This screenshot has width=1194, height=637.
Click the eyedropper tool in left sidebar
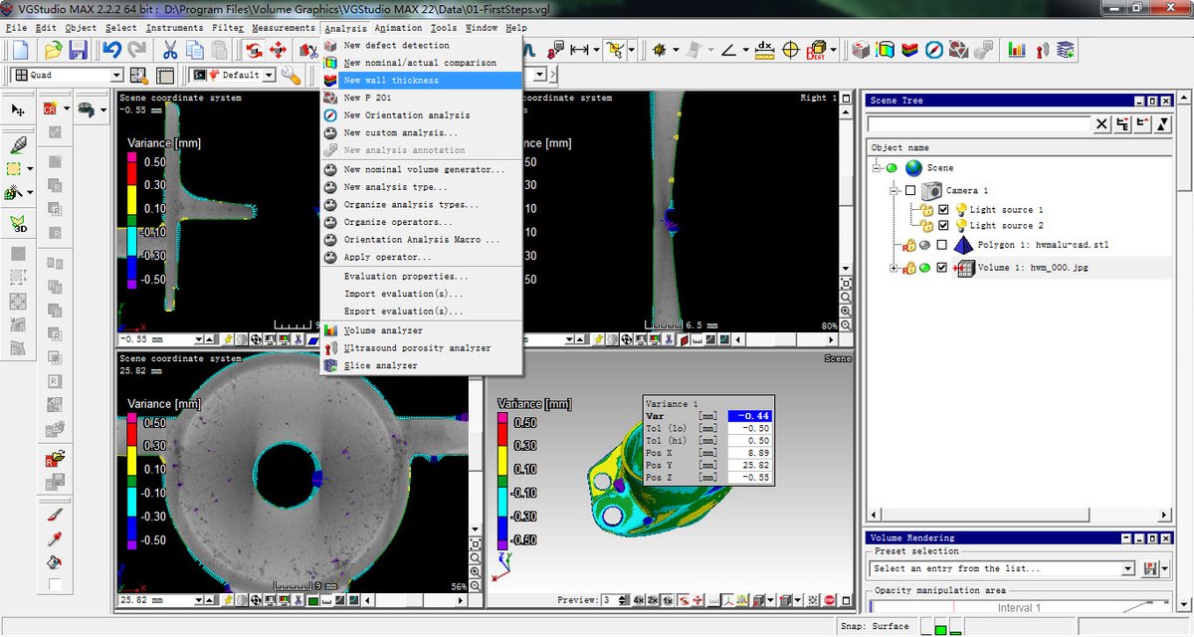pos(55,538)
